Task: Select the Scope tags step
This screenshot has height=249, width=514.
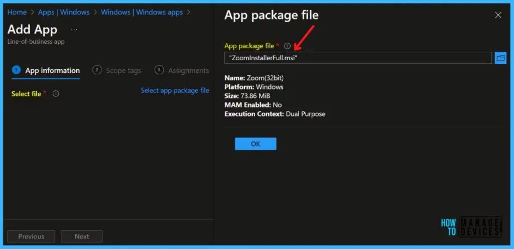Action: [116, 70]
